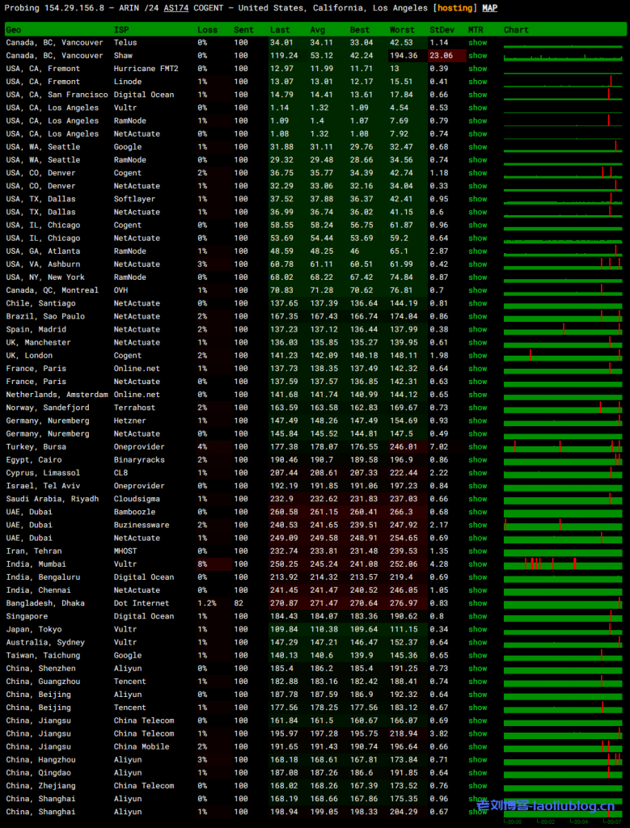Show MTR for Tokyo Vultr row

[x=477, y=629]
